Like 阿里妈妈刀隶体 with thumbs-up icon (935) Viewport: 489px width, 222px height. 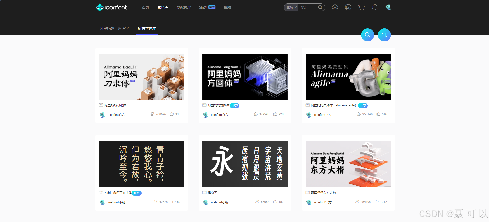click(172, 114)
